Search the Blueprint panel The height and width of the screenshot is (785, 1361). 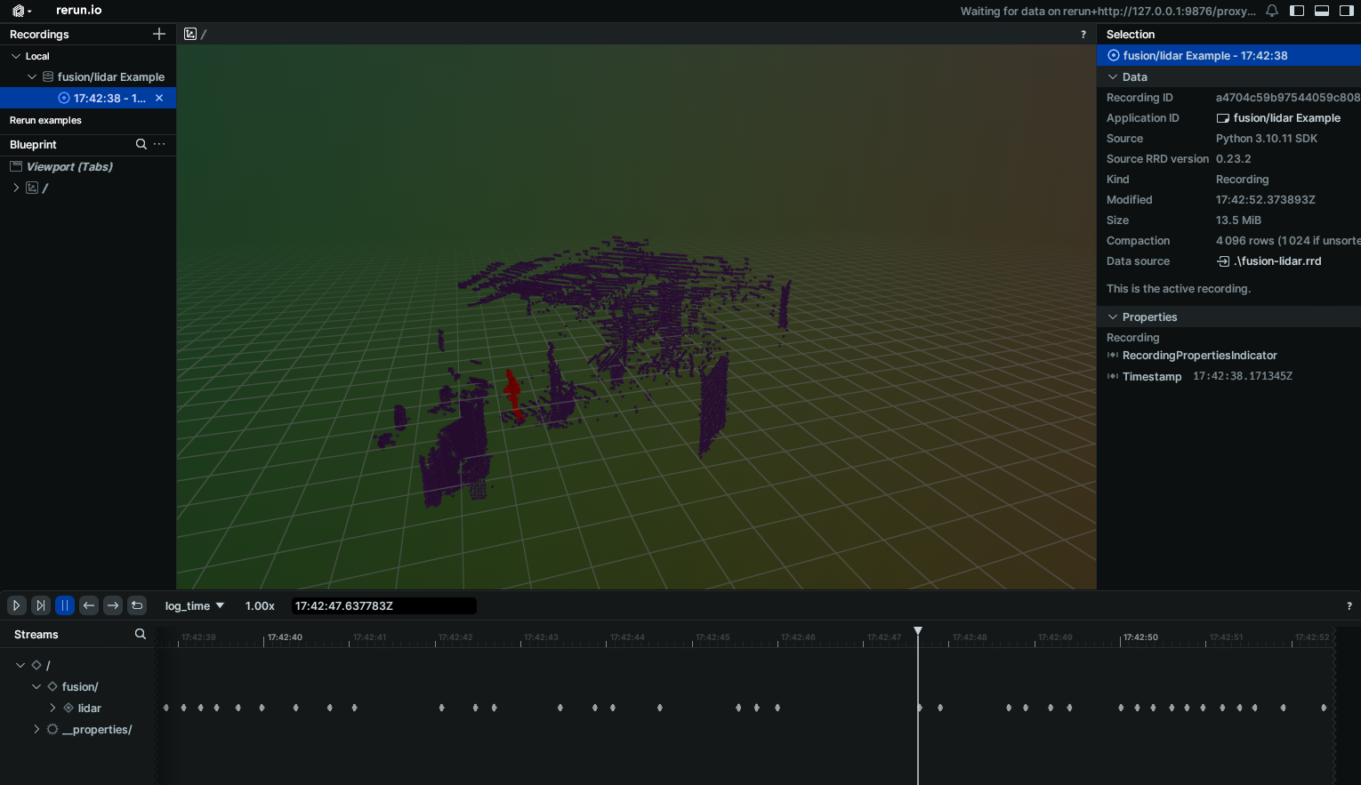tap(141, 144)
